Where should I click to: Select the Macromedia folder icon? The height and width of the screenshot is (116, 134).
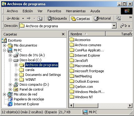72,65
